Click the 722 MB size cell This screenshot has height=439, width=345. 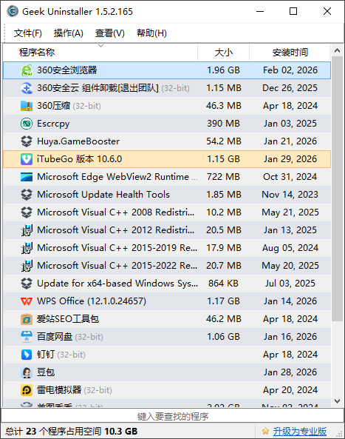point(224,177)
